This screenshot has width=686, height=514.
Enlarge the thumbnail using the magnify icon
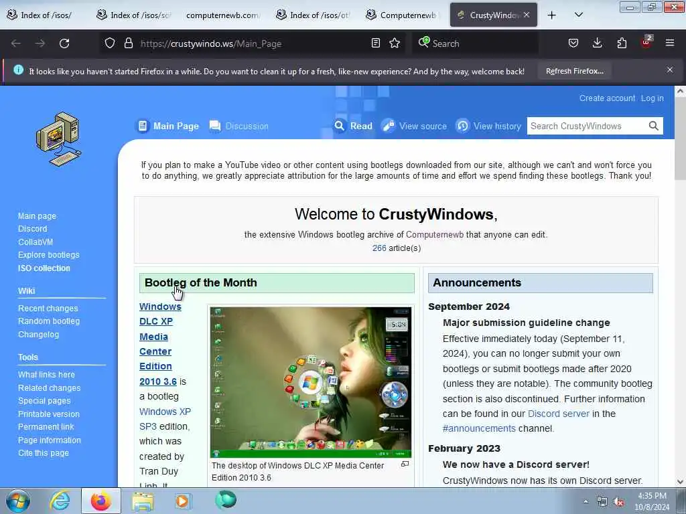point(405,464)
